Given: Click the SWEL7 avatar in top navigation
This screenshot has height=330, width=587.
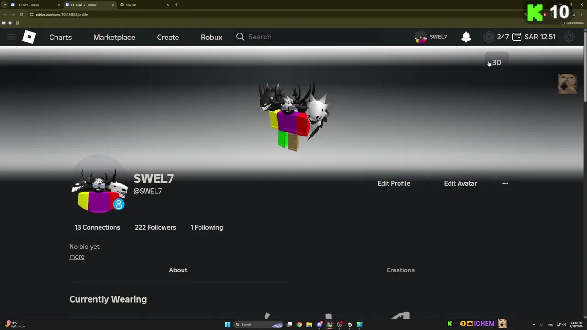Looking at the screenshot, I should [x=421, y=37].
